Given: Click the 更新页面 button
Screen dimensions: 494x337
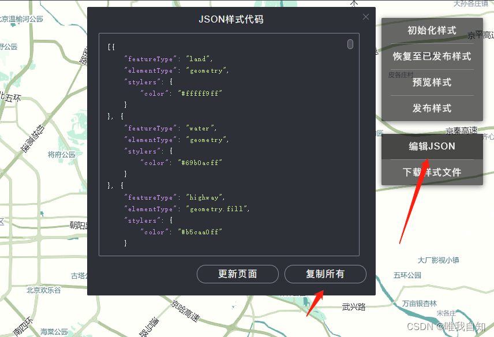Looking at the screenshot, I should tap(237, 274).
